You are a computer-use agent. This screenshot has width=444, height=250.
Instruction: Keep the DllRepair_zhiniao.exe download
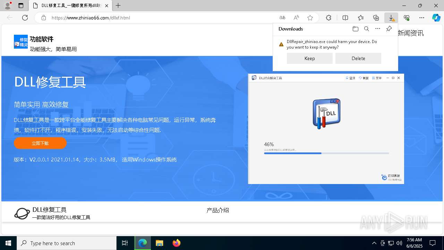coord(310,58)
